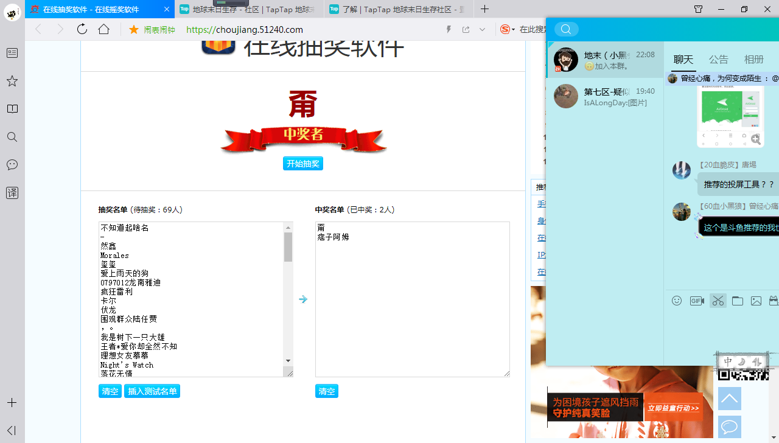Open the reading book sidebar icon

pos(12,109)
